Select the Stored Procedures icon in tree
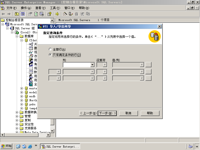Image resolution: width=200 pixels, height=150 pixels. 31,56
